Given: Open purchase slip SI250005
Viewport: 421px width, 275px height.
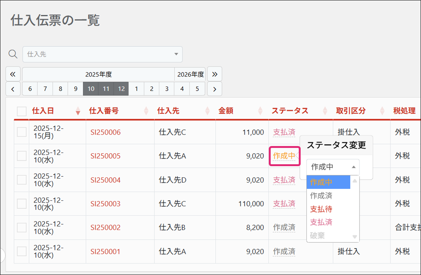Looking at the screenshot, I should point(105,156).
